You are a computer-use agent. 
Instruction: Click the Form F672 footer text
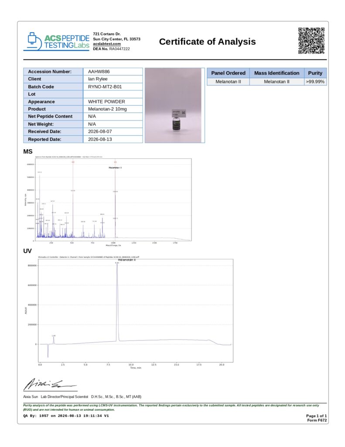317,420
